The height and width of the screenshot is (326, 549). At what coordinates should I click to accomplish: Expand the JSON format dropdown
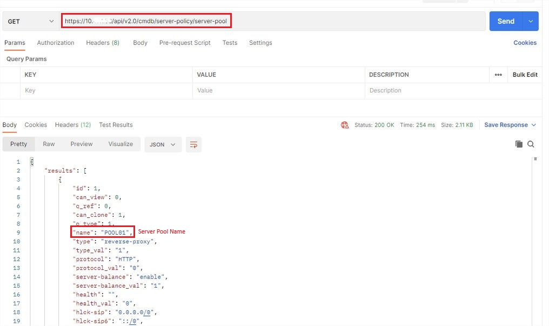point(163,144)
